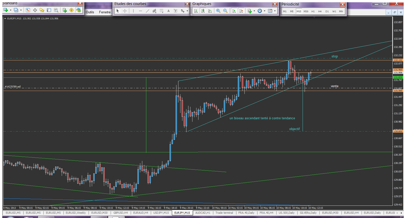
Task: Click the add indicators icon
Action: (x=249, y=11)
